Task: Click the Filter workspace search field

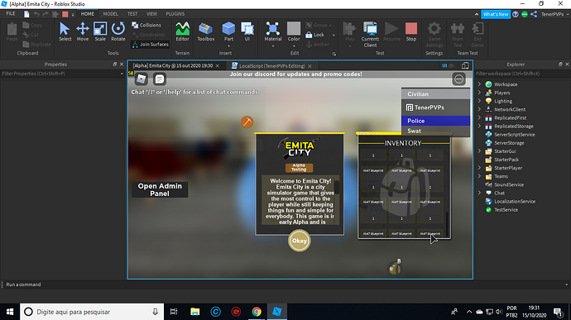Action: click(522, 74)
